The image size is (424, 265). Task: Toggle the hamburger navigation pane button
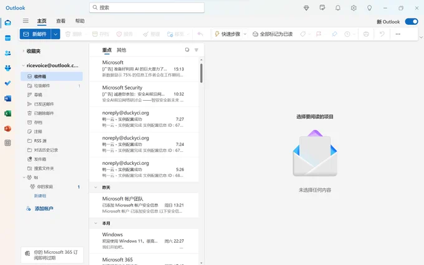click(26, 21)
